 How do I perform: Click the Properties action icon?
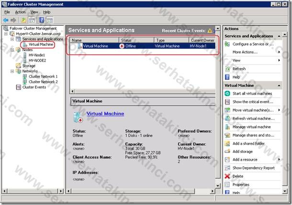(x=227, y=184)
